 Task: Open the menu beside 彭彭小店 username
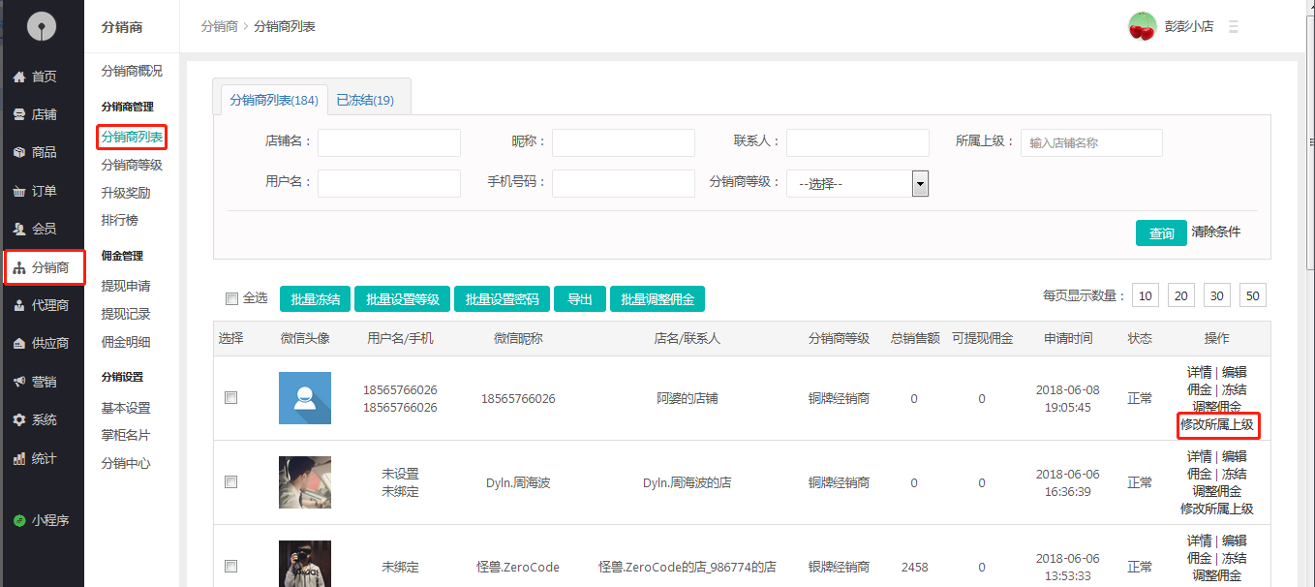(x=1233, y=27)
